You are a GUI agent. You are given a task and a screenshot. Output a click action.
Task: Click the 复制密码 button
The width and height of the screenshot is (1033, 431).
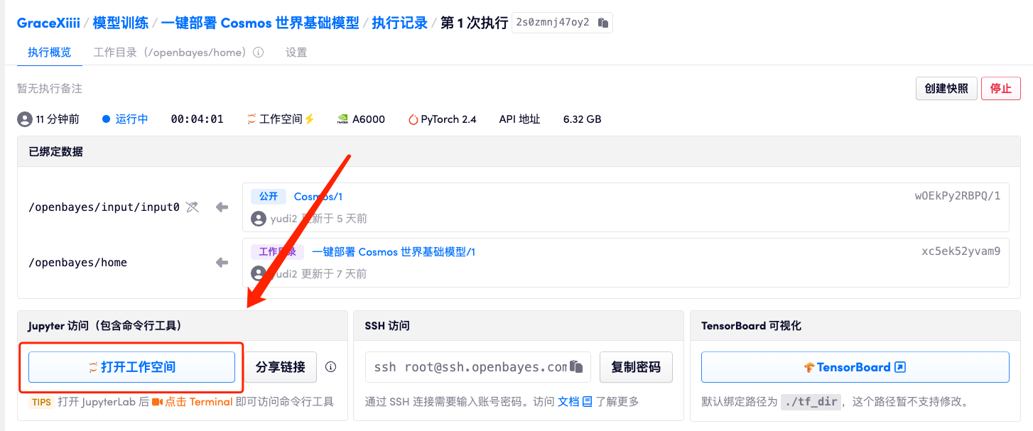pos(636,367)
